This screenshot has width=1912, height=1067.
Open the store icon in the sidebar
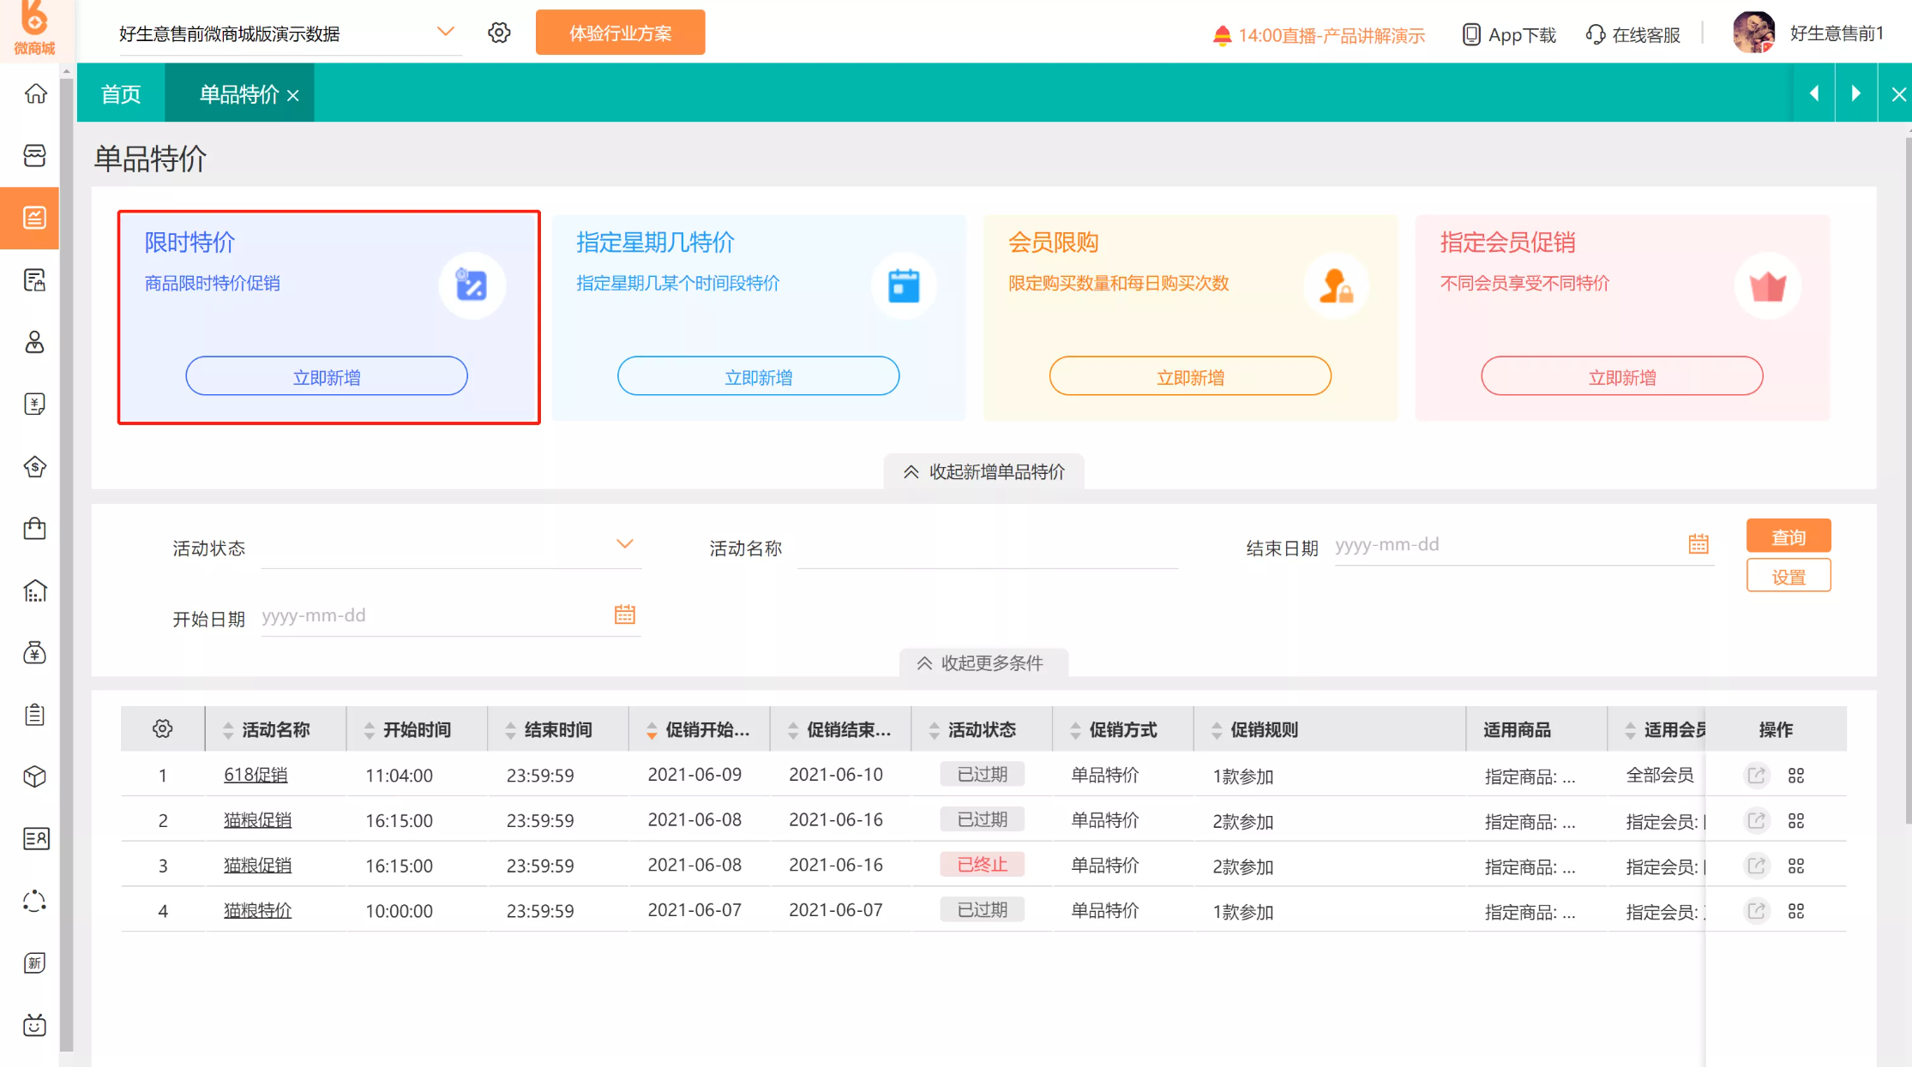pos(35,155)
